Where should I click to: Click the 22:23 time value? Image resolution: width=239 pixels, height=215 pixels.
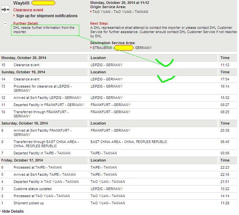coord(225,168)
